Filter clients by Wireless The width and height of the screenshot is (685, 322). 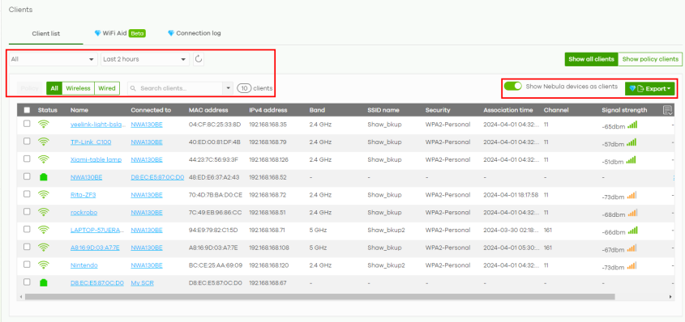coord(78,88)
